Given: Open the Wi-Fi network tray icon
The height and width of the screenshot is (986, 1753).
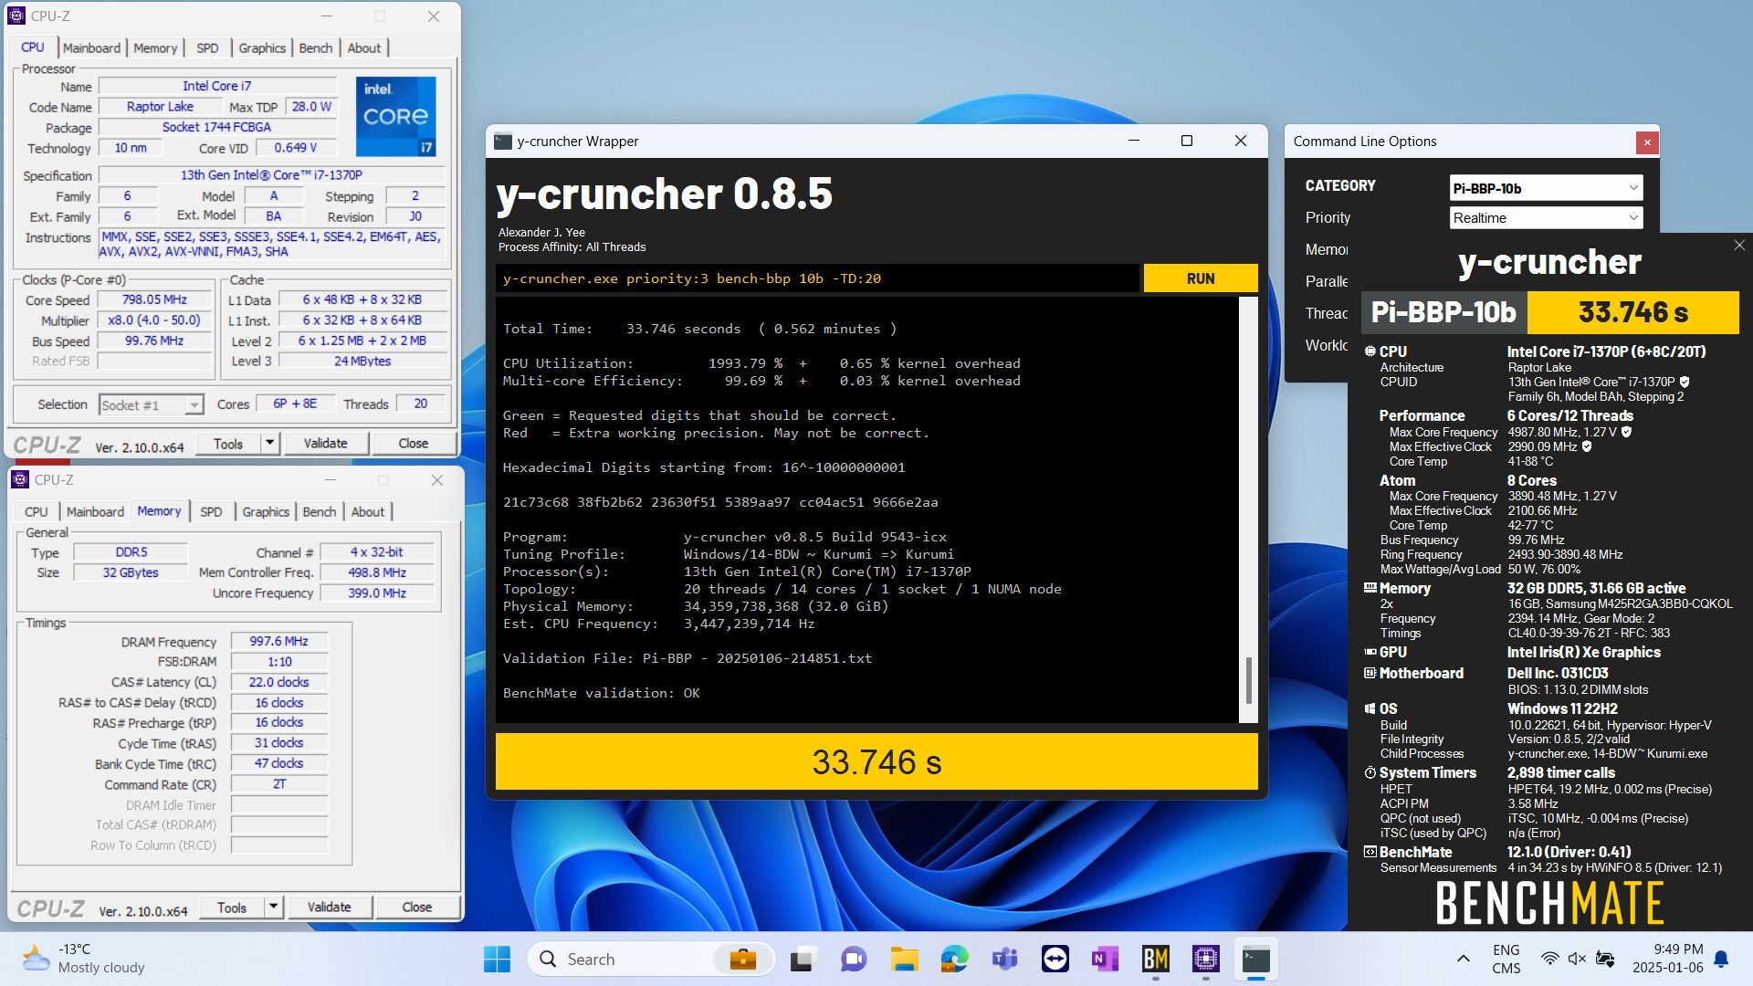Looking at the screenshot, I should [x=1549, y=959].
